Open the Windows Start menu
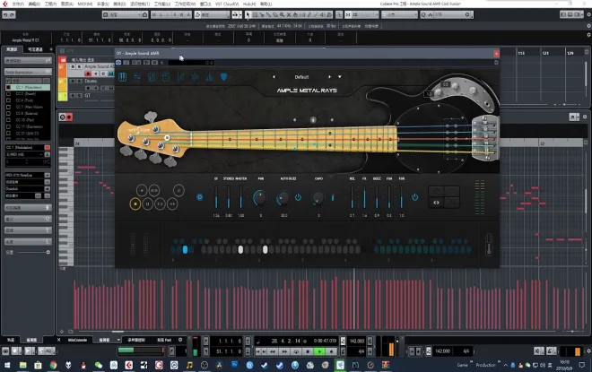Screen dimensions: 592x372 pos(7,365)
